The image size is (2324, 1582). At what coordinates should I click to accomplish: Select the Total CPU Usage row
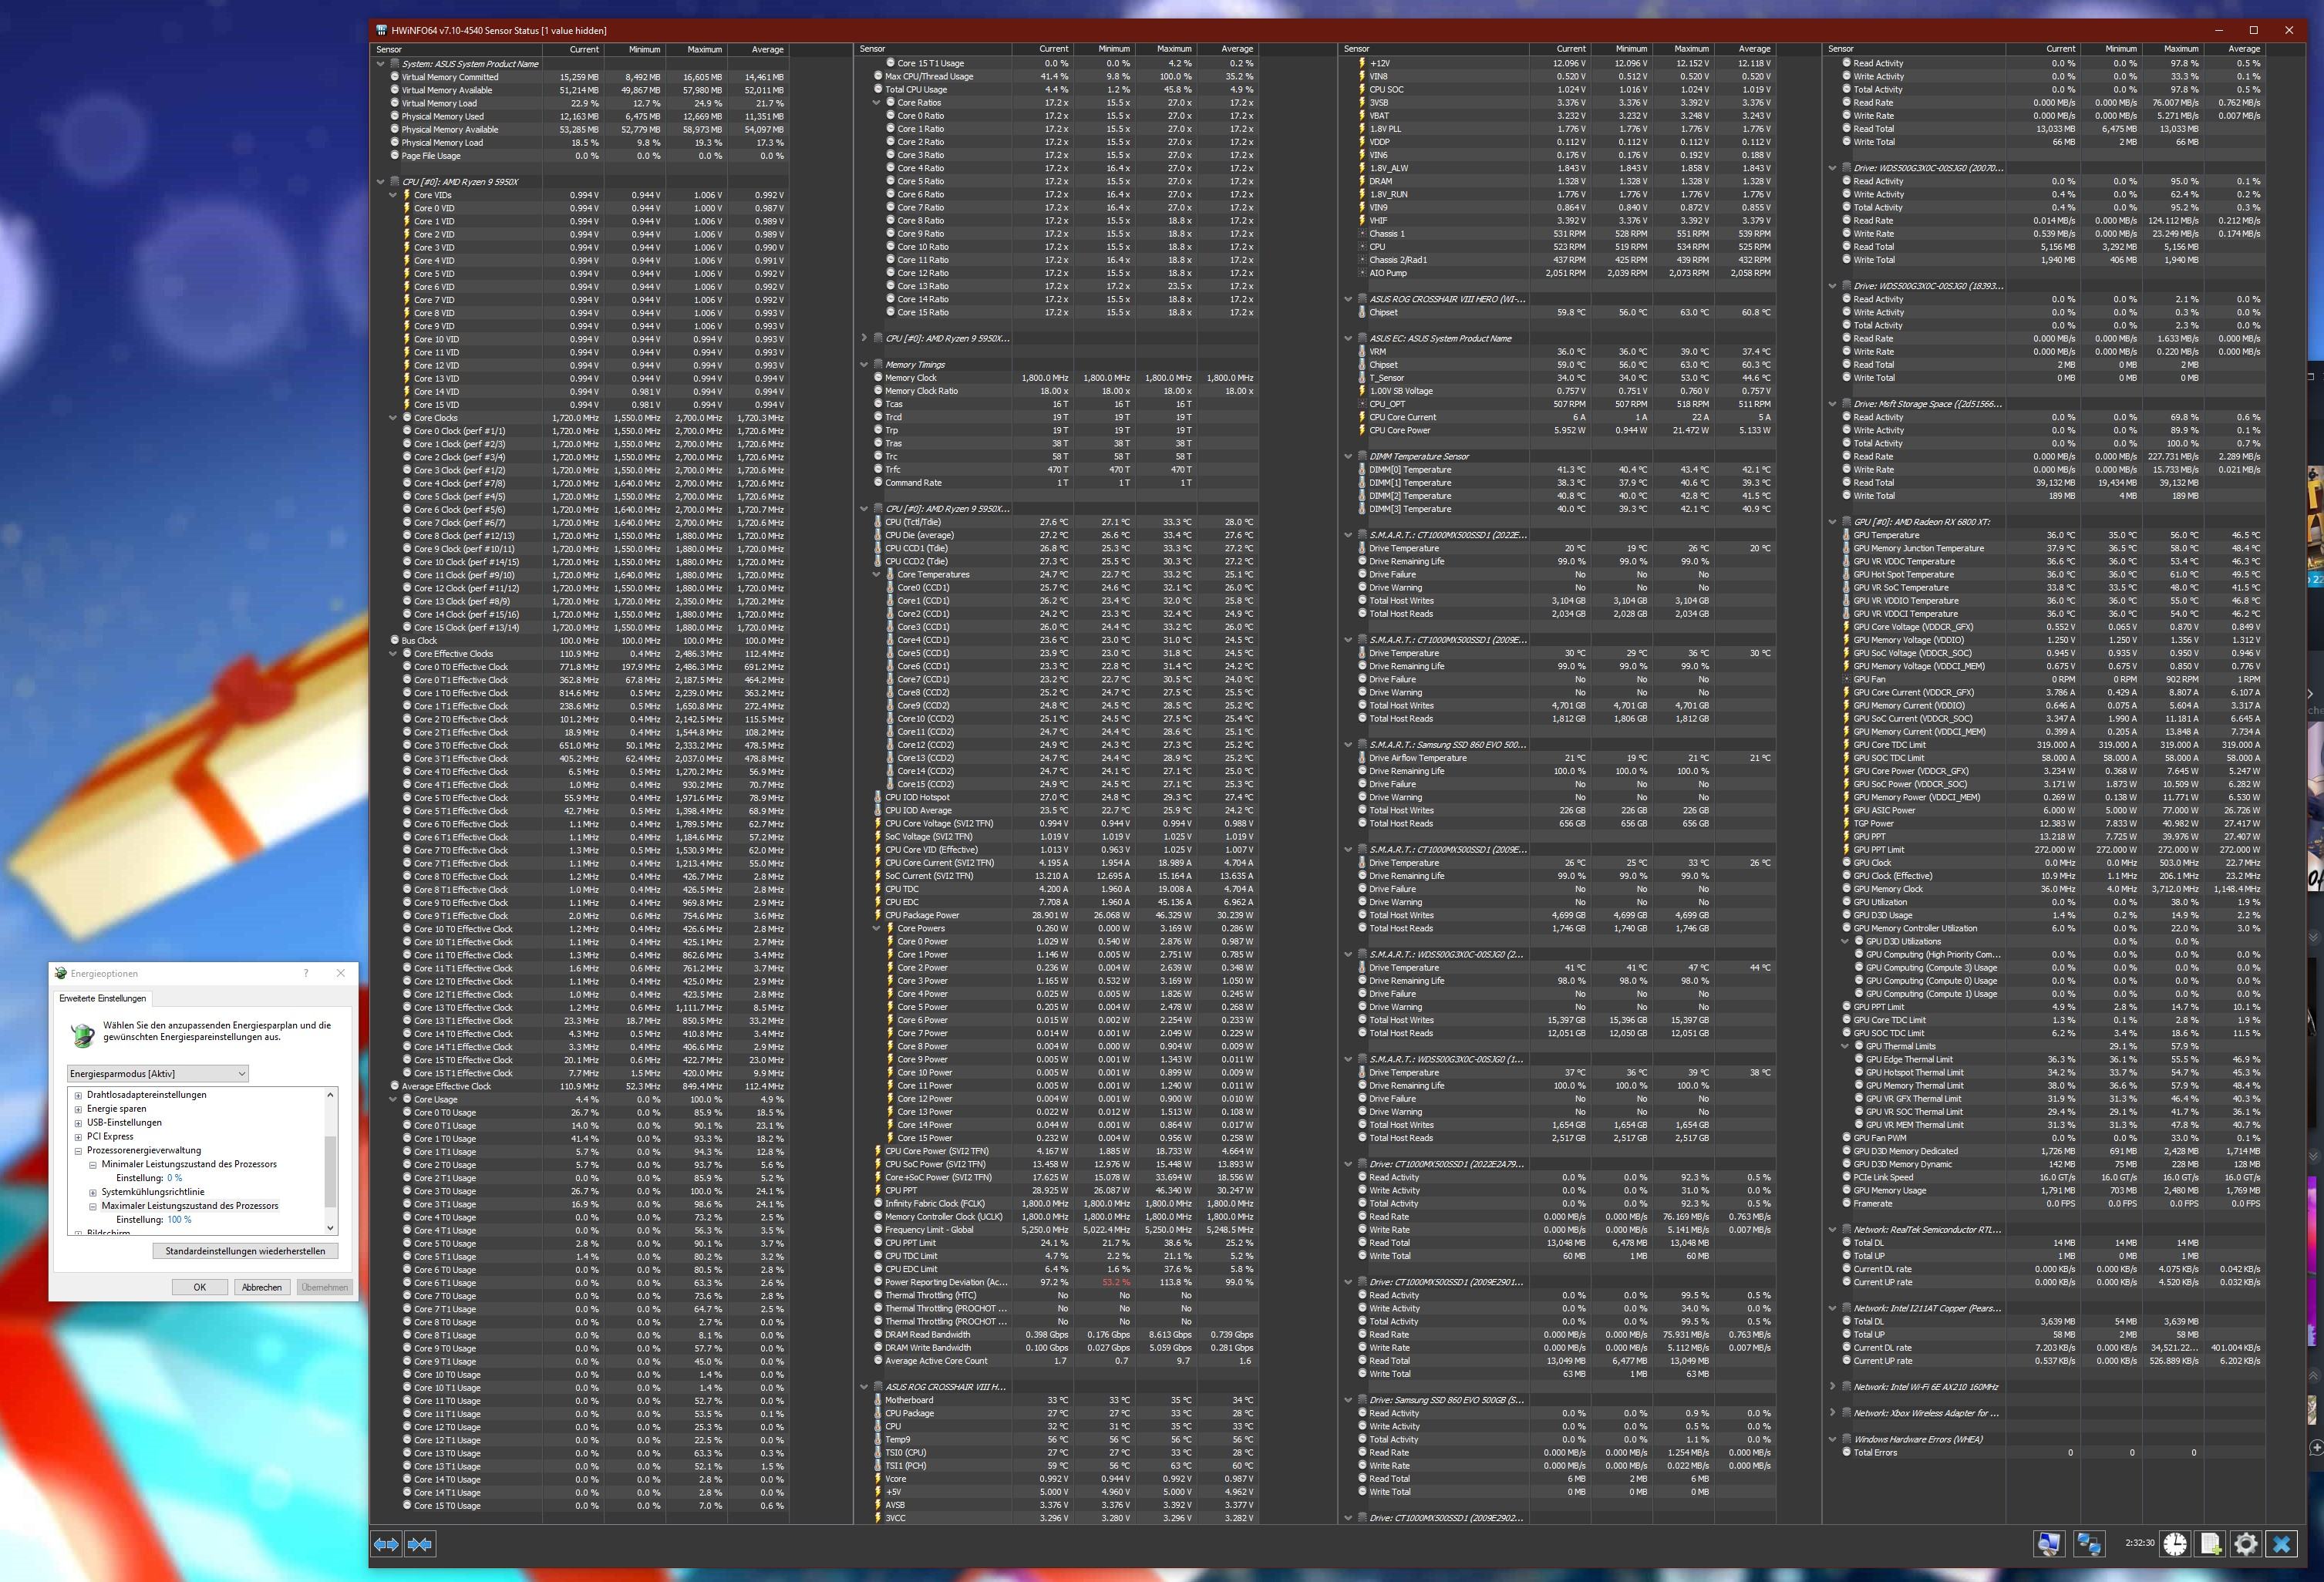tap(1065, 89)
